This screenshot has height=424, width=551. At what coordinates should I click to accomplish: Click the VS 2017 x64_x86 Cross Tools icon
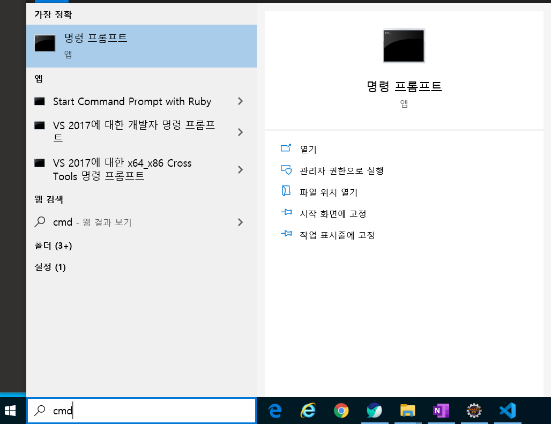pos(39,163)
